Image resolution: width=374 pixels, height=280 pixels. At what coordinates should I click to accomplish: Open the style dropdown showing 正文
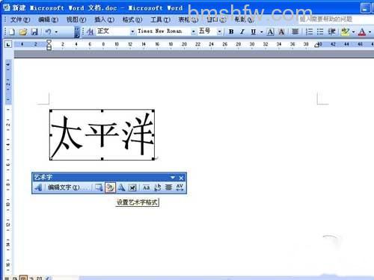132,31
